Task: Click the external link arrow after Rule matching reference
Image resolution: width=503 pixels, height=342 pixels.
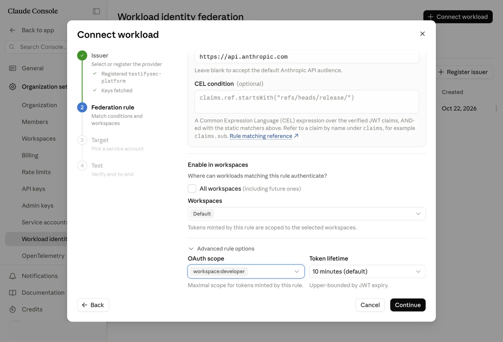Action: click(x=296, y=136)
